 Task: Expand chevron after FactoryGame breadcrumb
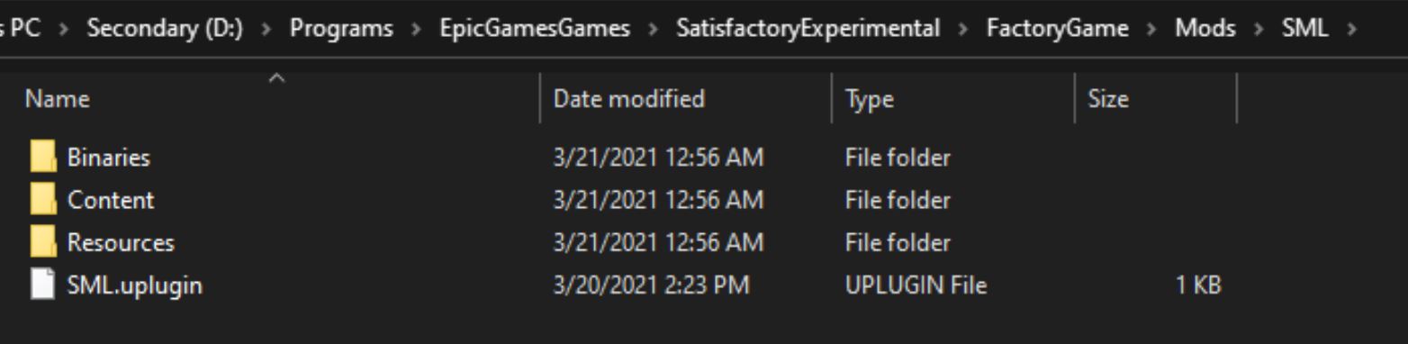[x=1151, y=29]
